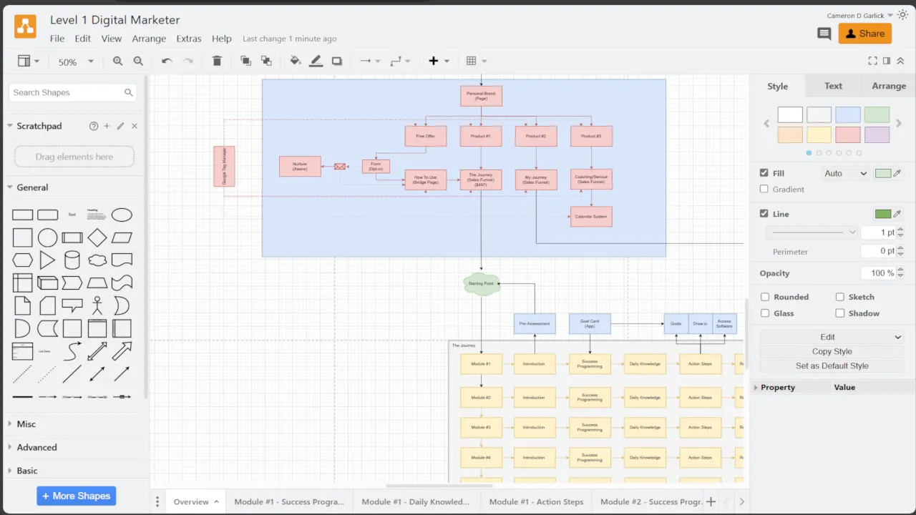
Task: Open the Arrange menu
Action: (x=149, y=39)
